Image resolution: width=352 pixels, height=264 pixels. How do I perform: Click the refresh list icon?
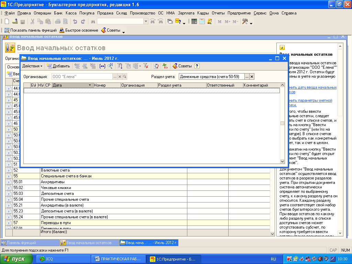(156, 66)
